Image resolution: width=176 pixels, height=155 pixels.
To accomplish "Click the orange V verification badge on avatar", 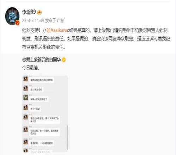I will coord(18,23).
